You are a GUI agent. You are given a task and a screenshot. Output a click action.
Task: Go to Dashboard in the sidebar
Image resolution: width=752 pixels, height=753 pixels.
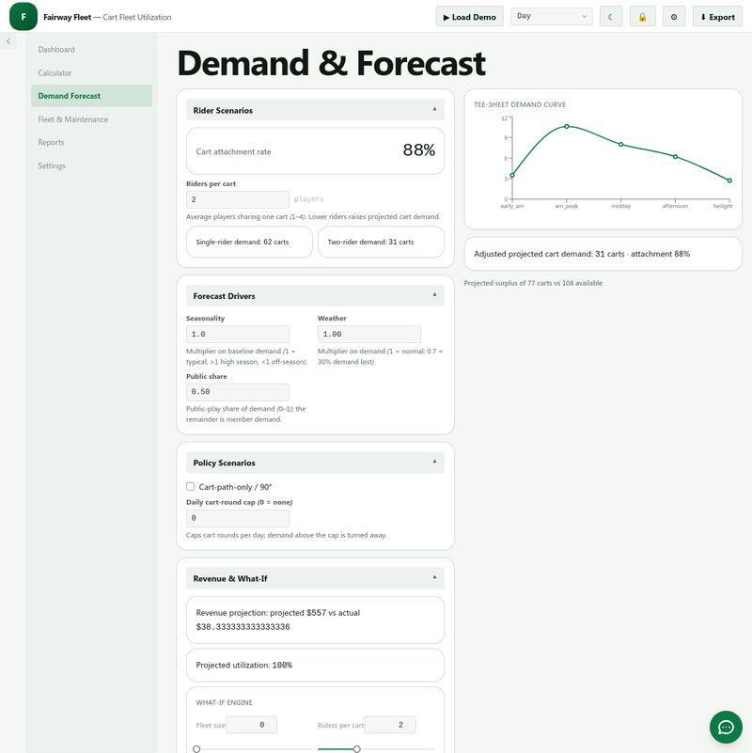(x=91, y=50)
